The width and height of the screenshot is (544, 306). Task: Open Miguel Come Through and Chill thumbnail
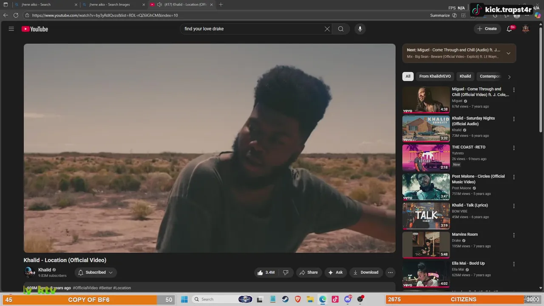point(426,100)
